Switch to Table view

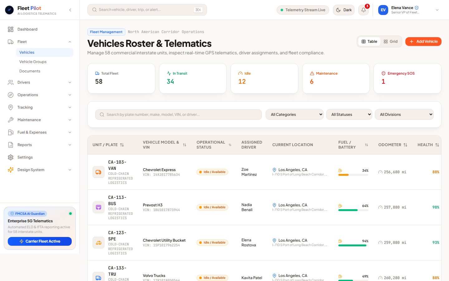369,42
